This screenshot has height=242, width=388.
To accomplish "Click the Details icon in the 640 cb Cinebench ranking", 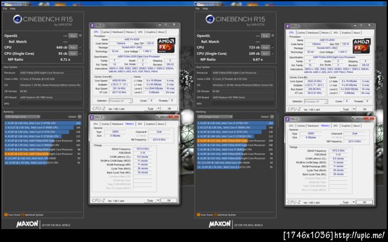I will [x=80, y=117].
